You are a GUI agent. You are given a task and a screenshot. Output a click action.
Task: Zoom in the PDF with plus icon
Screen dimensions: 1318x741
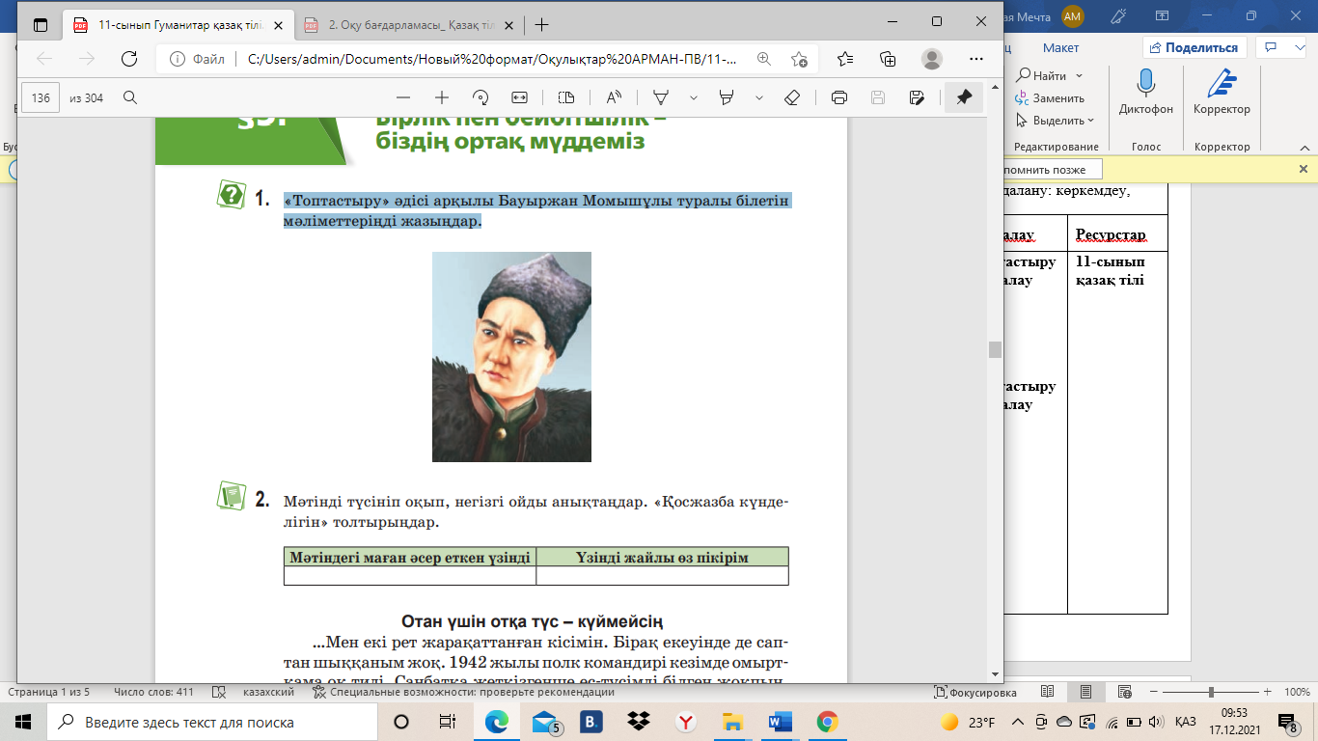pos(442,97)
